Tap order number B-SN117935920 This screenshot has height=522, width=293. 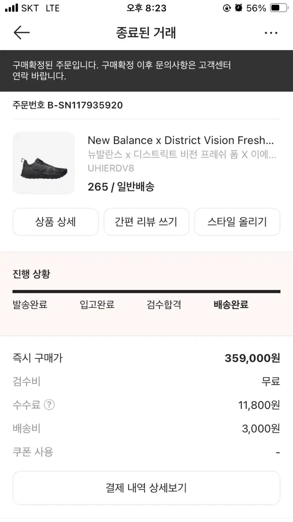click(x=68, y=105)
